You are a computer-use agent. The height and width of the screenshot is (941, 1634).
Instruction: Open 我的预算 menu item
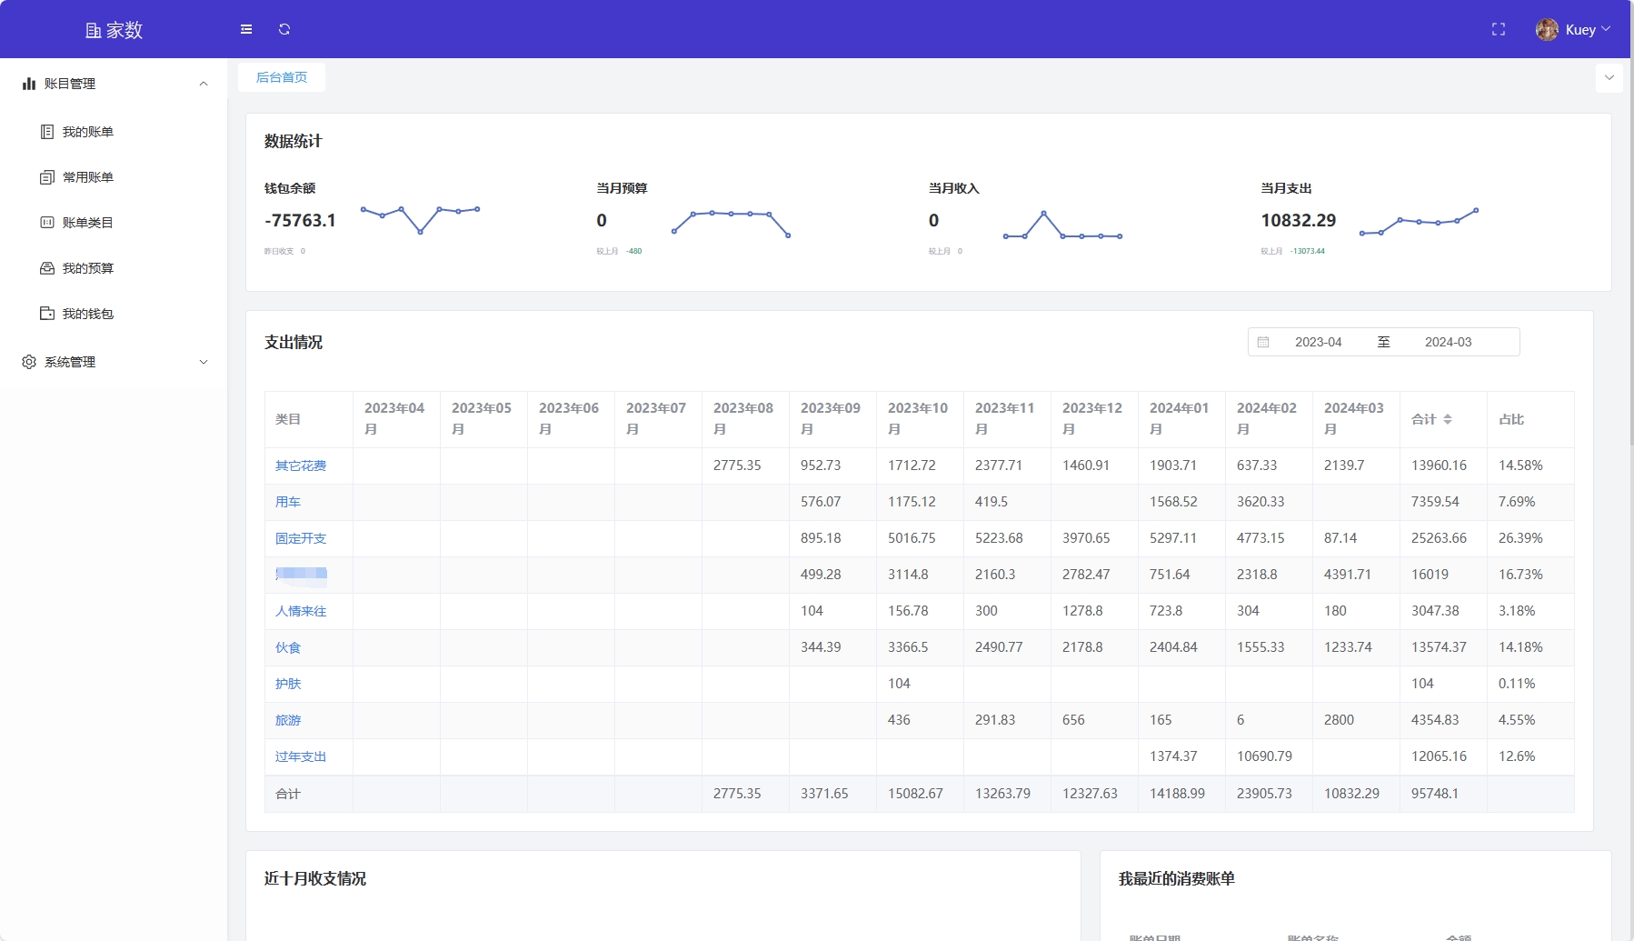(114, 268)
